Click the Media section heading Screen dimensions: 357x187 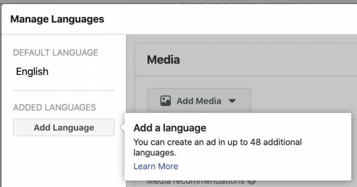pyautogui.click(x=163, y=60)
